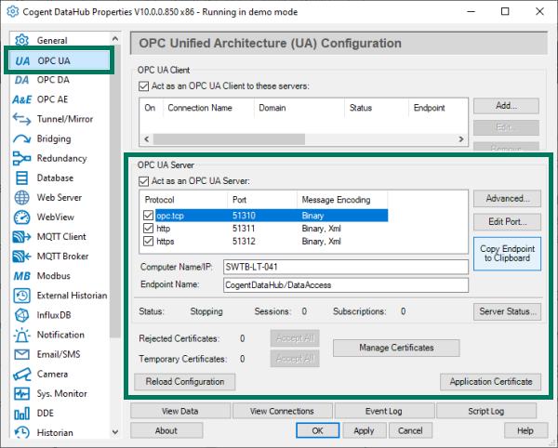Click the client list horizontal scrollbar thumb
Viewport: 558px width, 448px height.
[229, 139]
